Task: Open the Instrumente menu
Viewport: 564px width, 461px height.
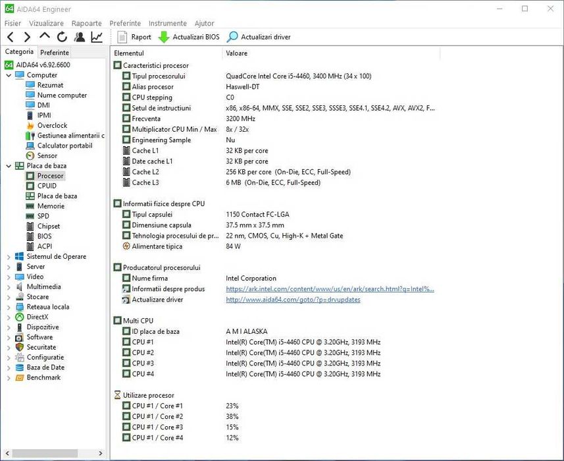Action: 168,24
